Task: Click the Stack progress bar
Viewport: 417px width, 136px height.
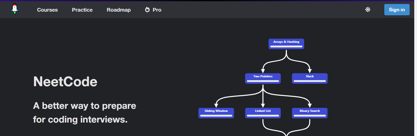Action: tap(310, 81)
